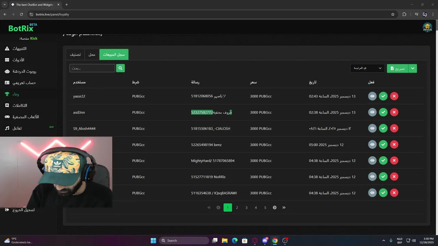Open the قيد المراجعة status filter dropdown
Screen dimensions: 438x246
click(368, 68)
